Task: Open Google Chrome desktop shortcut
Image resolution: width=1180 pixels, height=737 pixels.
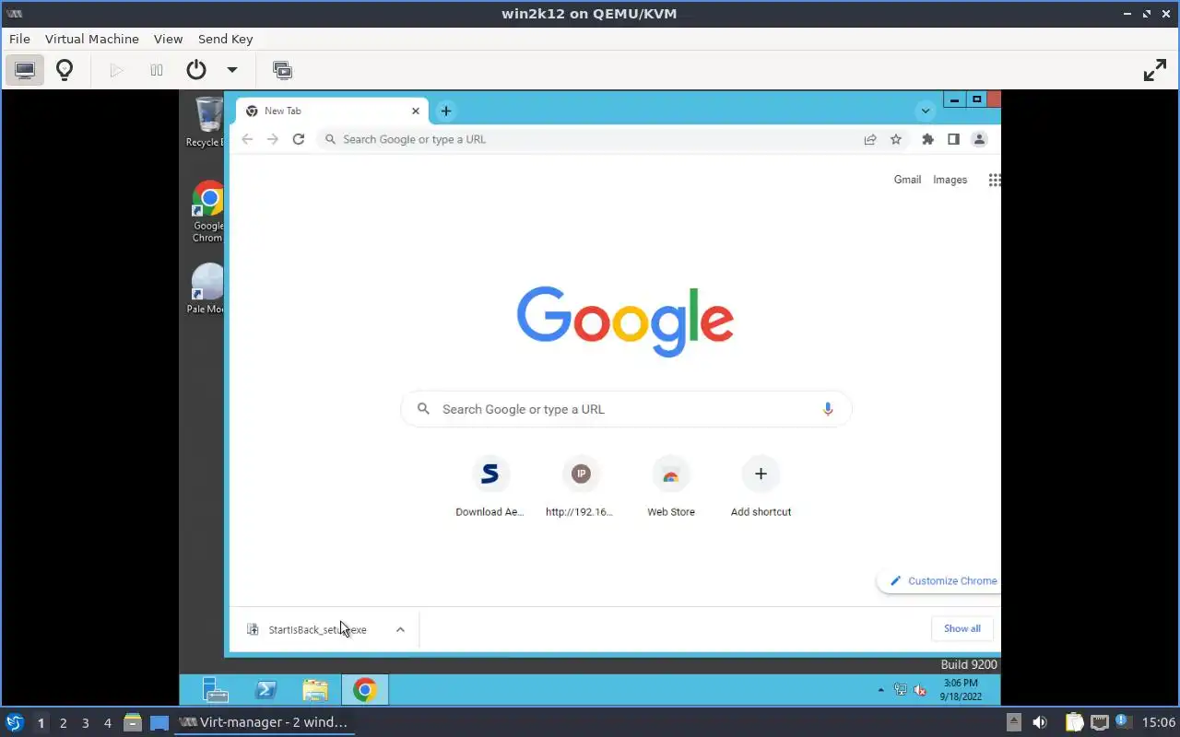Action: pos(207,212)
